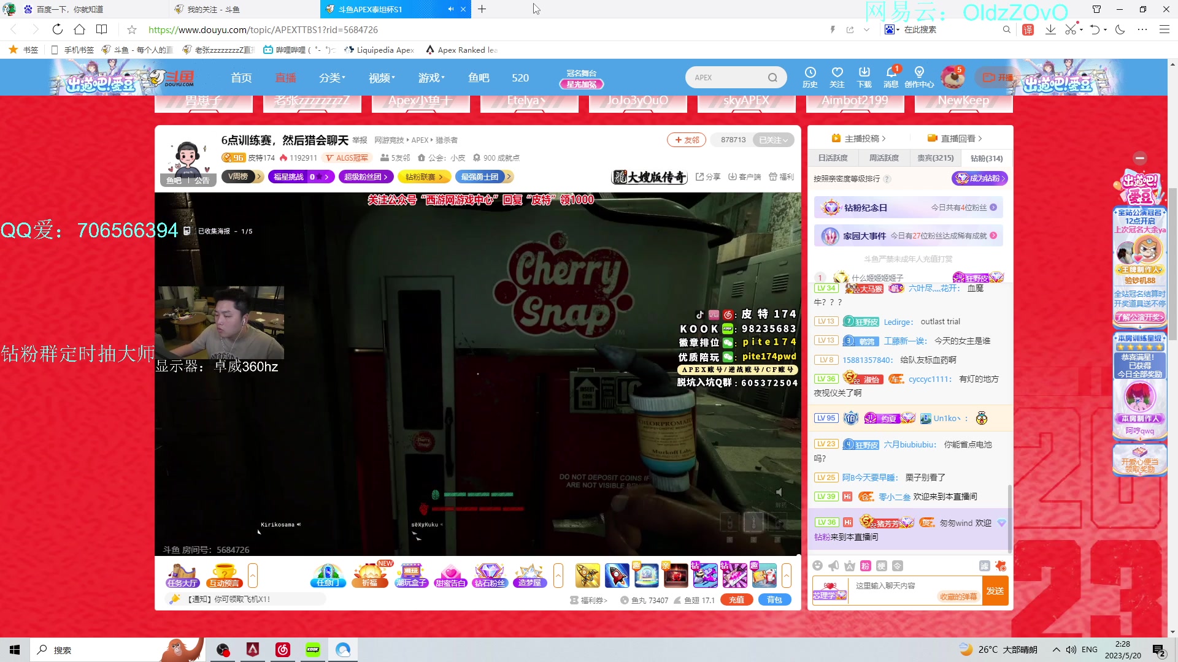Image resolution: width=1178 pixels, height=662 pixels.
Task: Toggle the 滤 chat filter icon
Action: coord(984,566)
